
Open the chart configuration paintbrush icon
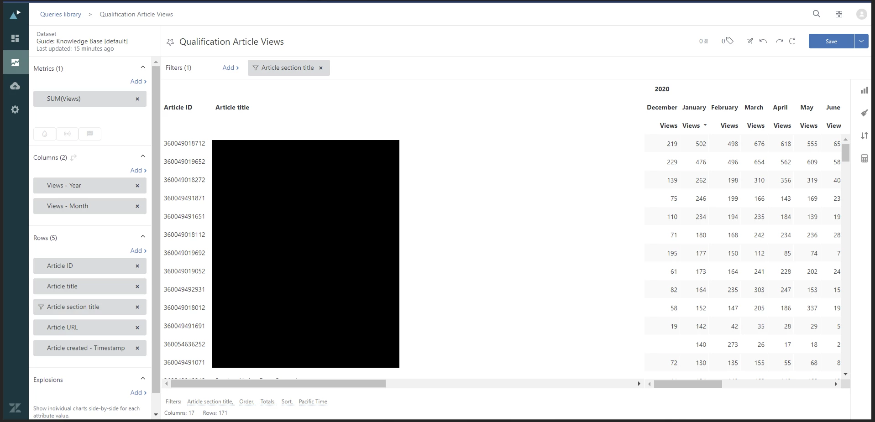tap(865, 113)
